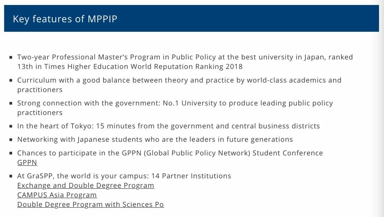
Task: Click the bullet marker before 'Chances to participate'
Action: click(x=11, y=153)
